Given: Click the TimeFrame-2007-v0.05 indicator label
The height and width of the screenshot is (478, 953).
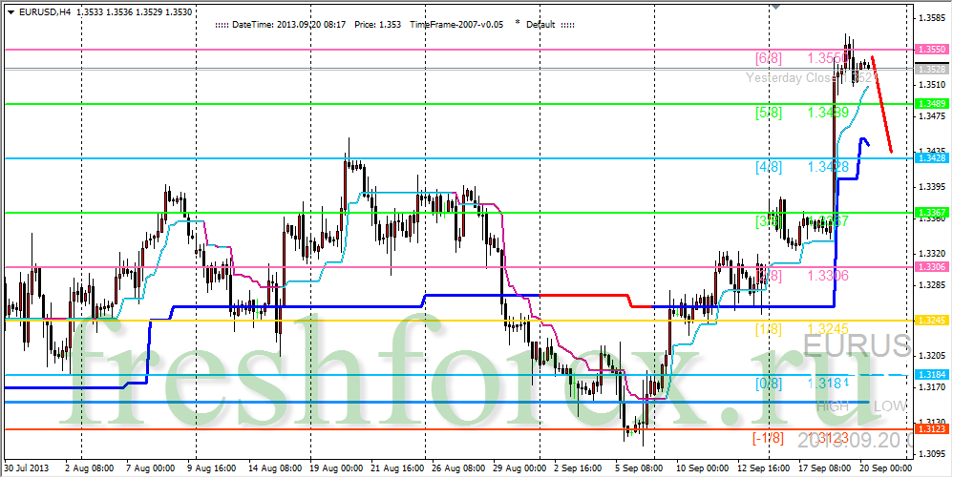Looking at the screenshot, I should (456, 25).
